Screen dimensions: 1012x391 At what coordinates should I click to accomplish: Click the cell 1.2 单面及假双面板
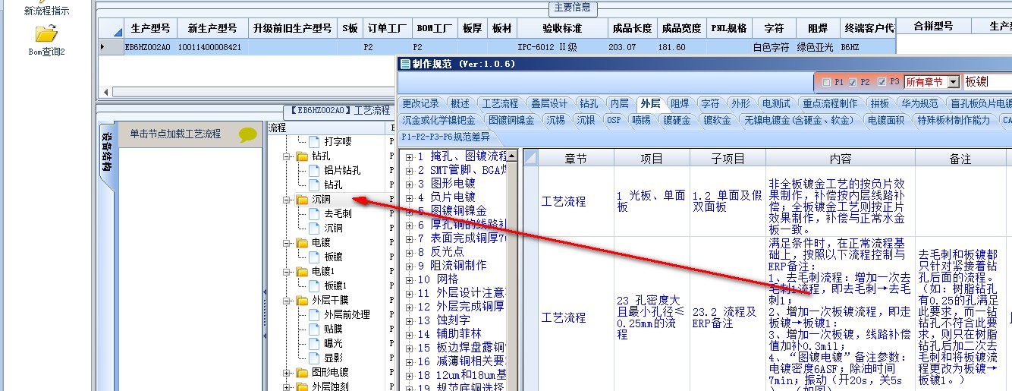click(x=727, y=201)
